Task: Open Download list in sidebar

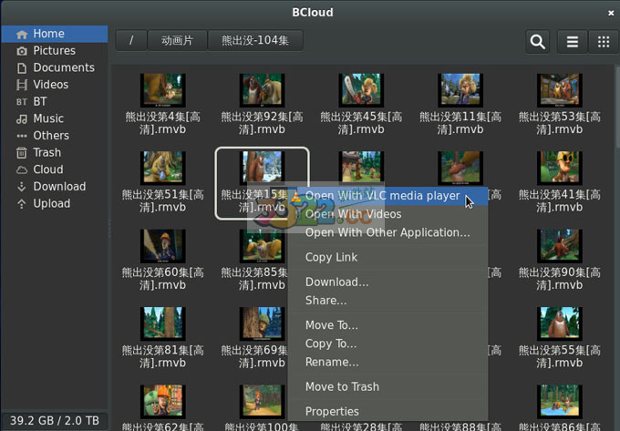Action: (54, 187)
